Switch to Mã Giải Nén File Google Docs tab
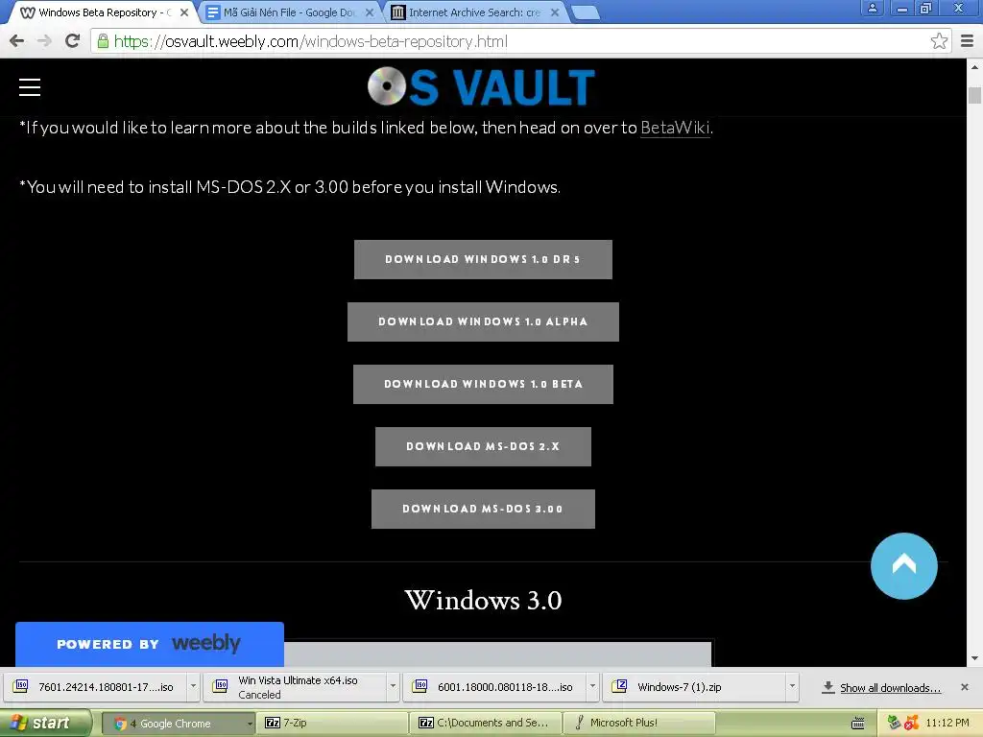 pos(288,12)
